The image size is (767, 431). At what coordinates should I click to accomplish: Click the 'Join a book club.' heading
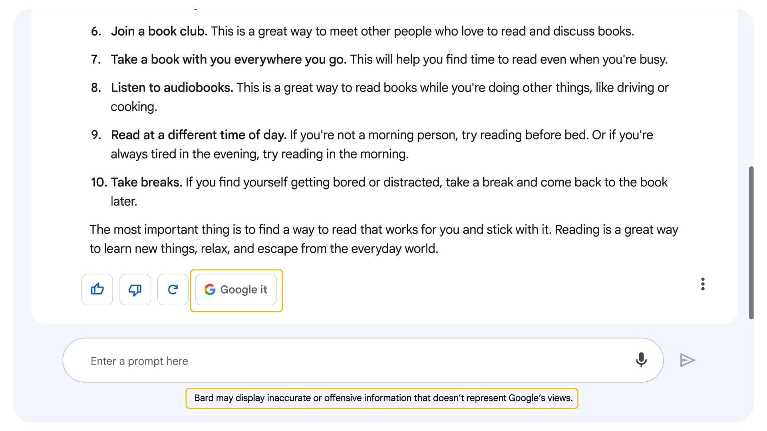click(159, 31)
